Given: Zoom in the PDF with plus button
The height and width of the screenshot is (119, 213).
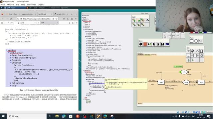Looking at the screenshot, I should point(38,23).
